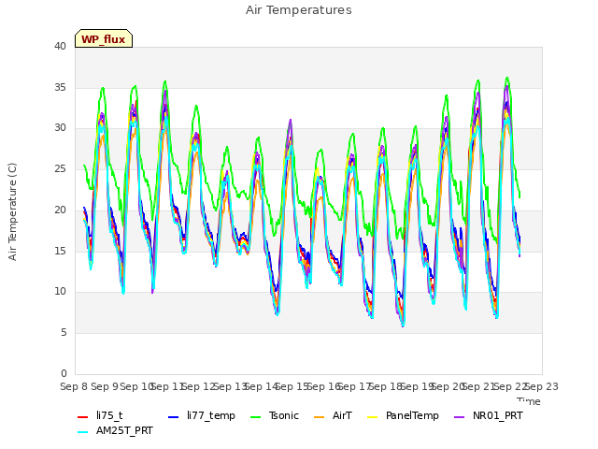The width and height of the screenshot is (598, 449).
Task: Toggle the li77_temp series legend entry
Action: [202, 415]
